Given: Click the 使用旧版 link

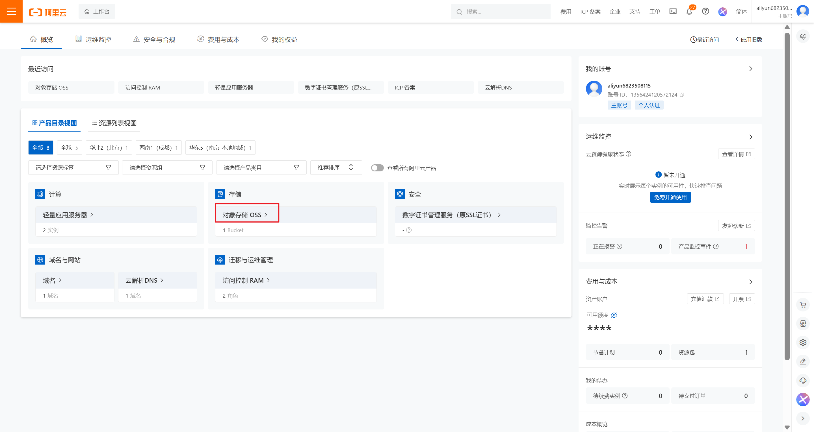Looking at the screenshot, I should pyautogui.click(x=749, y=39).
